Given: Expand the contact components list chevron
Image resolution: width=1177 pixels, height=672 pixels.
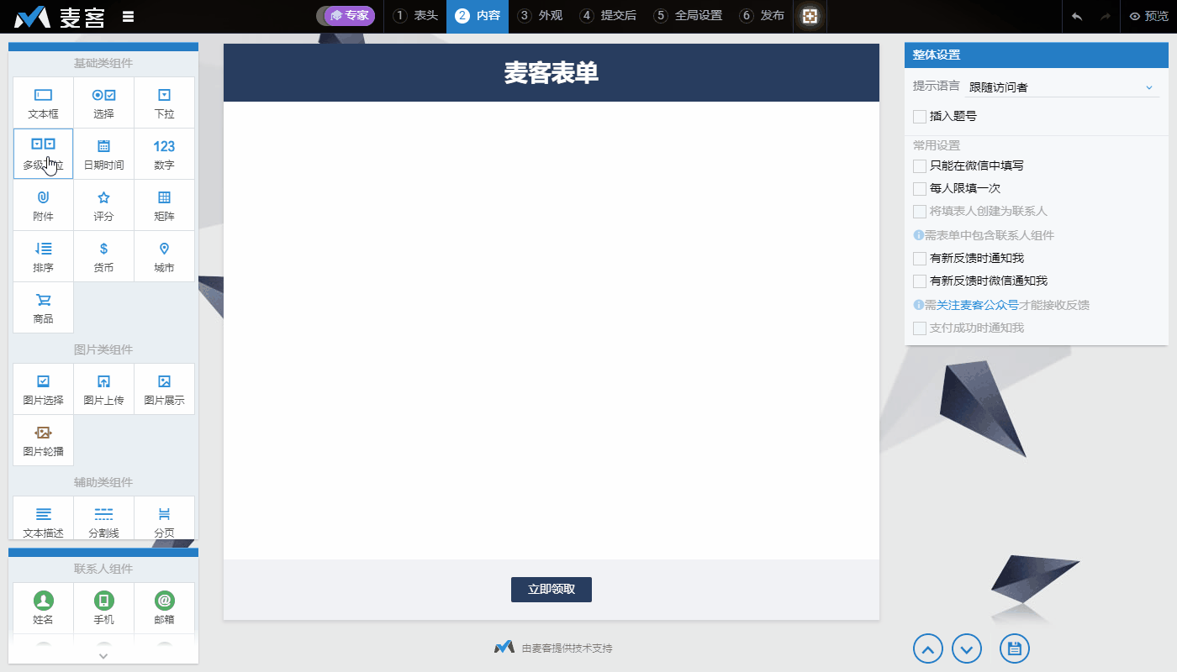Looking at the screenshot, I should coord(103,655).
